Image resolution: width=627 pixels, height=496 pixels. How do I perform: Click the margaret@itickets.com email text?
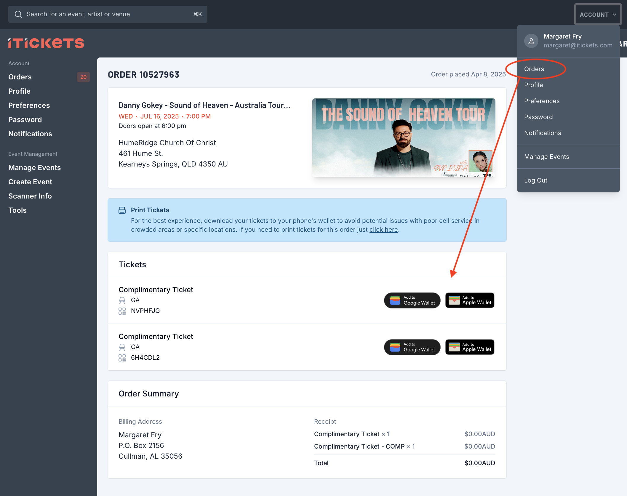click(578, 45)
